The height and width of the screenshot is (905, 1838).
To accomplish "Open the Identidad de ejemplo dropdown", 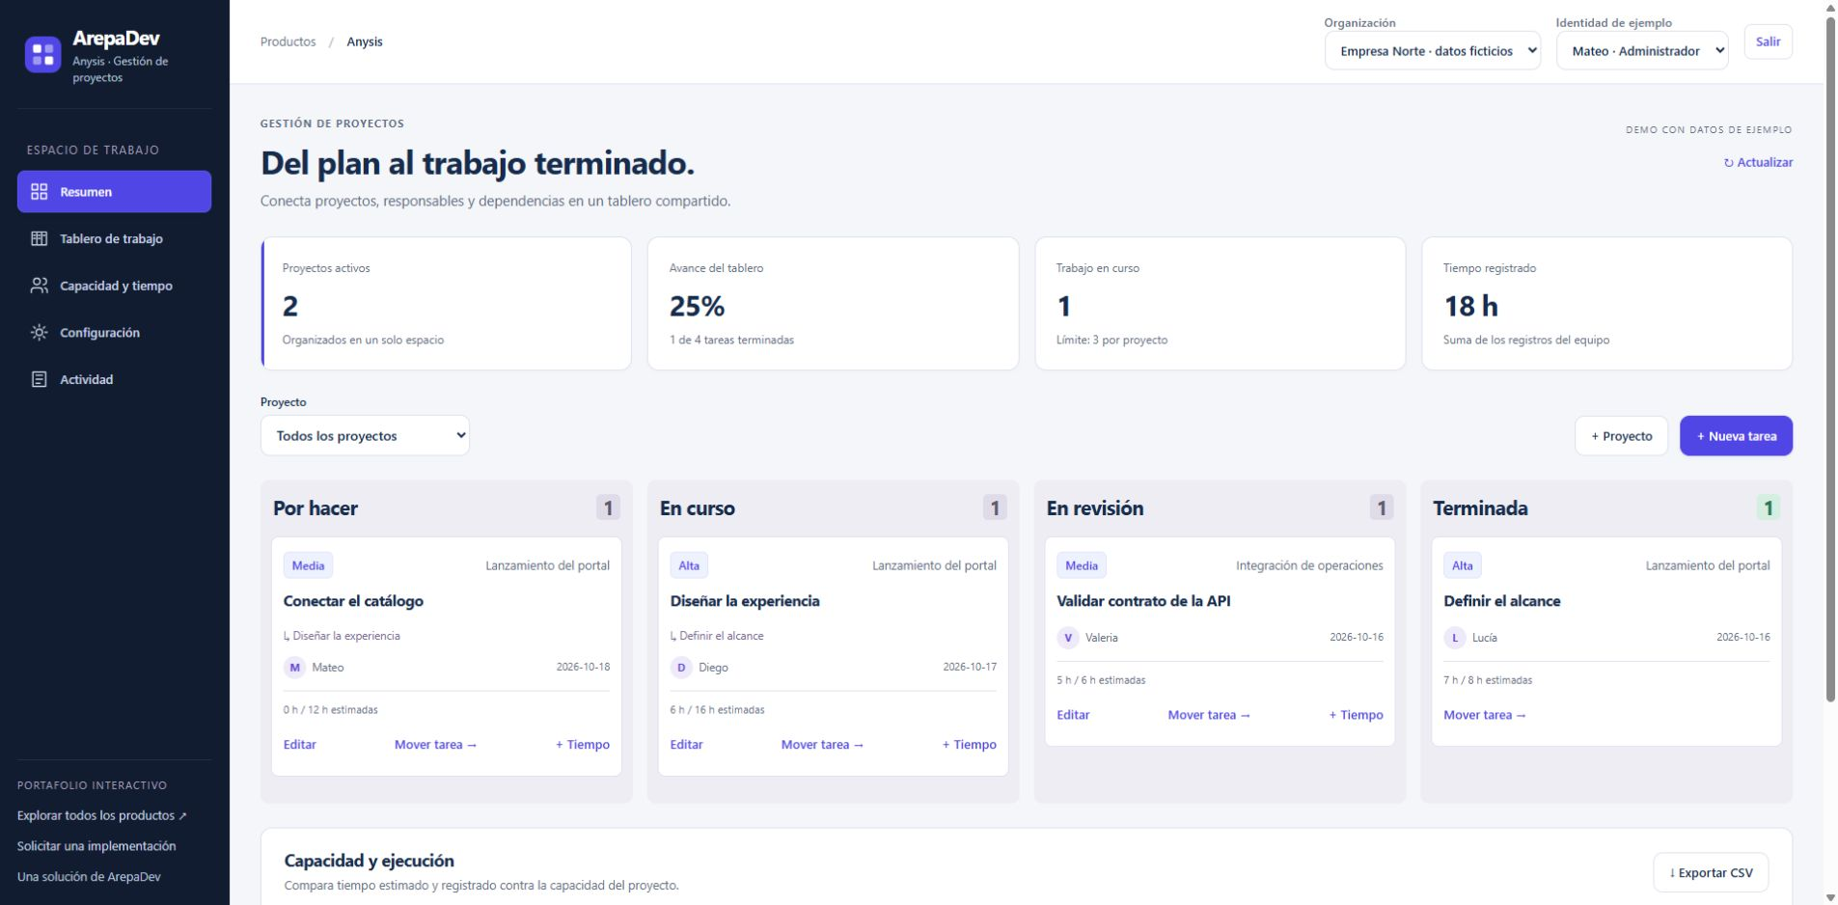I will (x=1642, y=51).
